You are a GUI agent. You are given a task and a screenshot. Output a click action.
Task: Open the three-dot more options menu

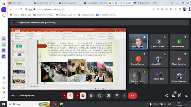point(124,96)
